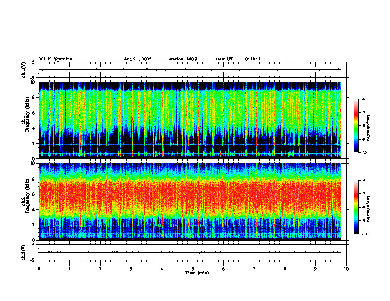Click the "start UT = 10:10: 1" text
The height and width of the screenshot is (301, 390).
238,59
